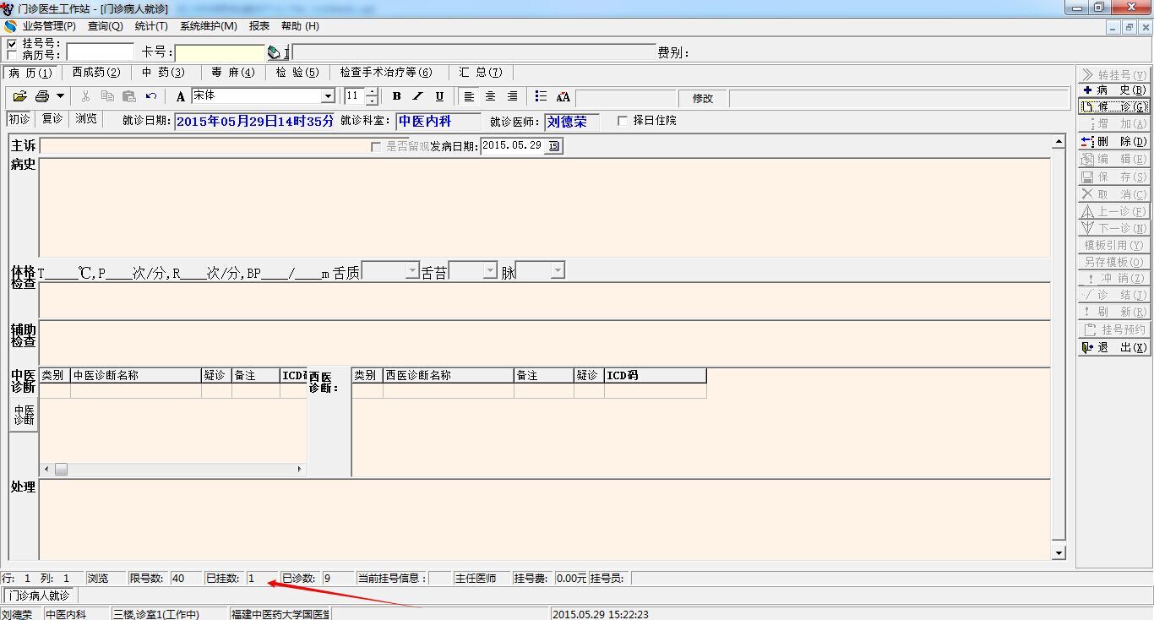The image size is (1154, 620).
Task: Tick the 是否留观 checkbox
Action: tap(376, 146)
